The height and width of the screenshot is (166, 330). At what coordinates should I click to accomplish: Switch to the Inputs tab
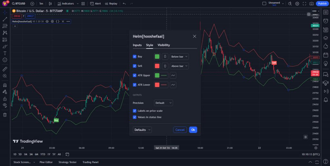pyautogui.click(x=137, y=45)
